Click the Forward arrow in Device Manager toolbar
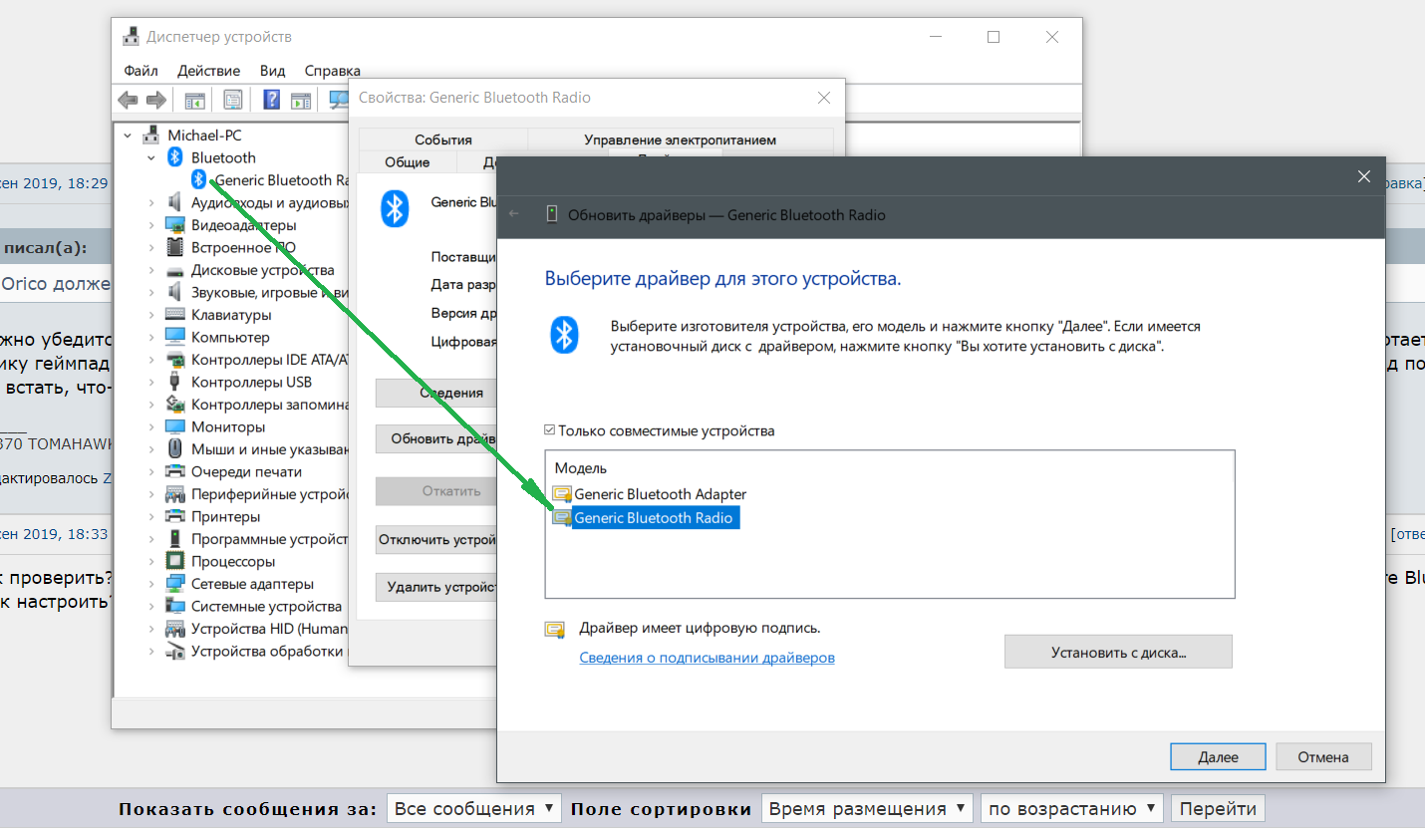The width and height of the screenshot is (1425, 836). [155, 100]
